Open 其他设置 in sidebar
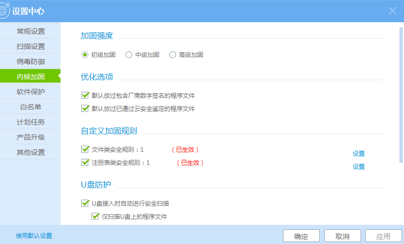The image size is (404, 244). pyautogui.click(x=30, y=152)
